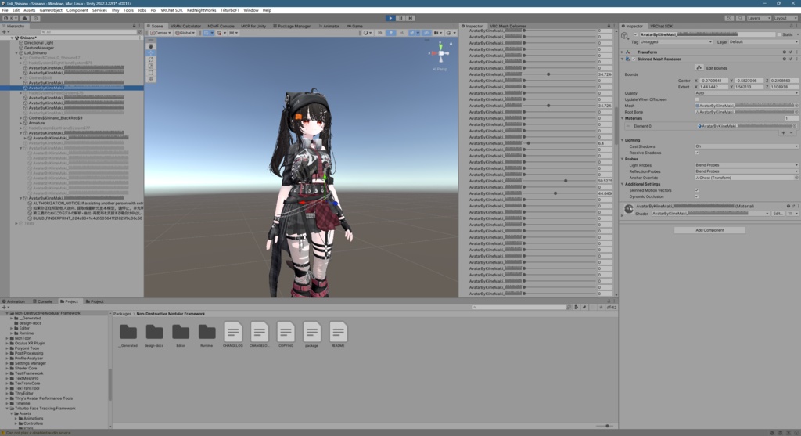Toggle Skinned Motion Vectors checkbox

pyautogui.click(x=697, y=190)
